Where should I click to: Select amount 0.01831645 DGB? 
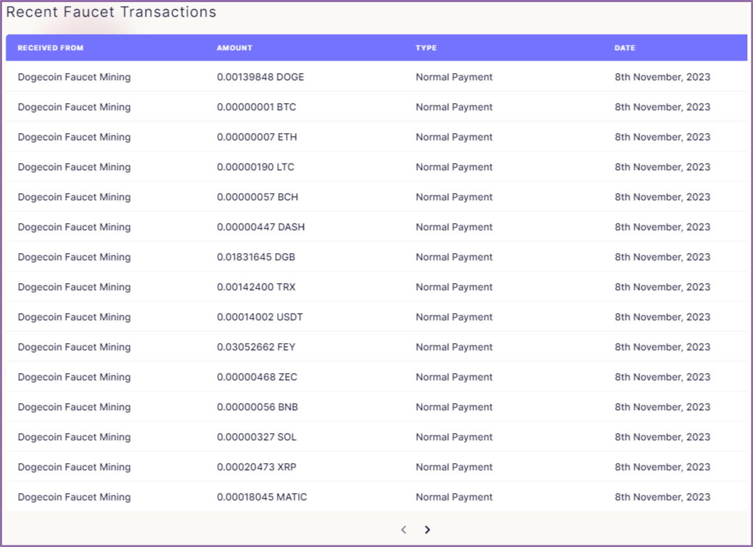(256, 257)
